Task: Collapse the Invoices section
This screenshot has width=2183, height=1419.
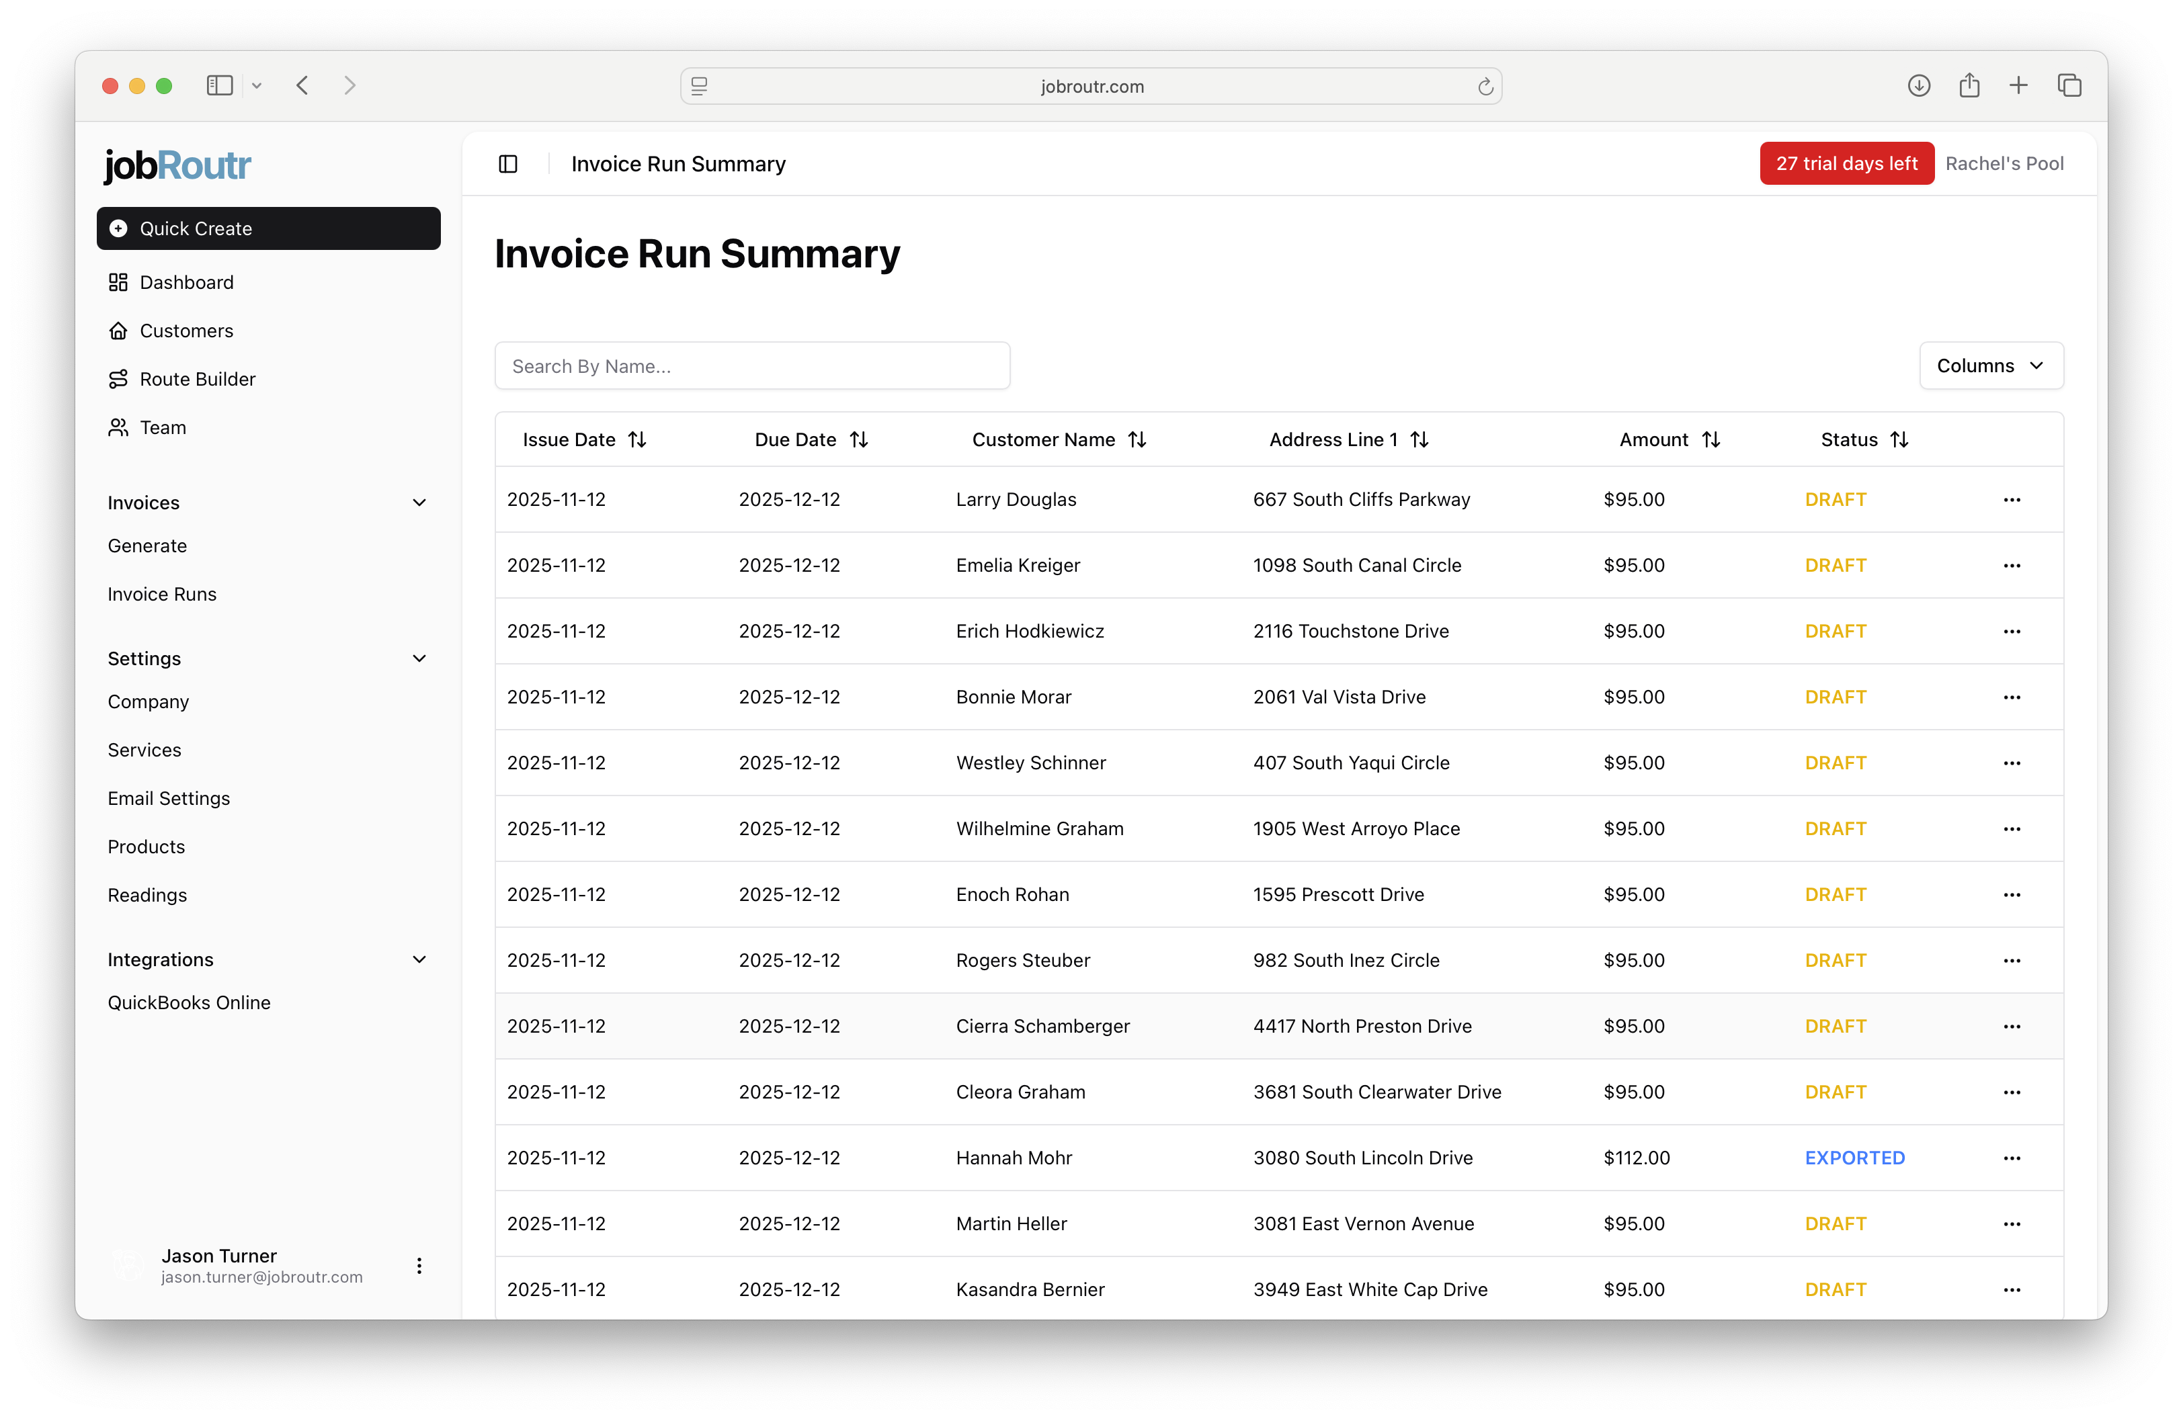Action: pos(419,503)
